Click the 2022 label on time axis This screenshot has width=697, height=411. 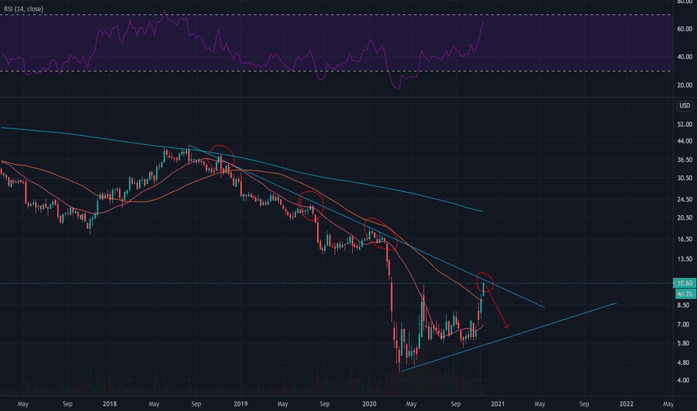(x=626, y=404)
